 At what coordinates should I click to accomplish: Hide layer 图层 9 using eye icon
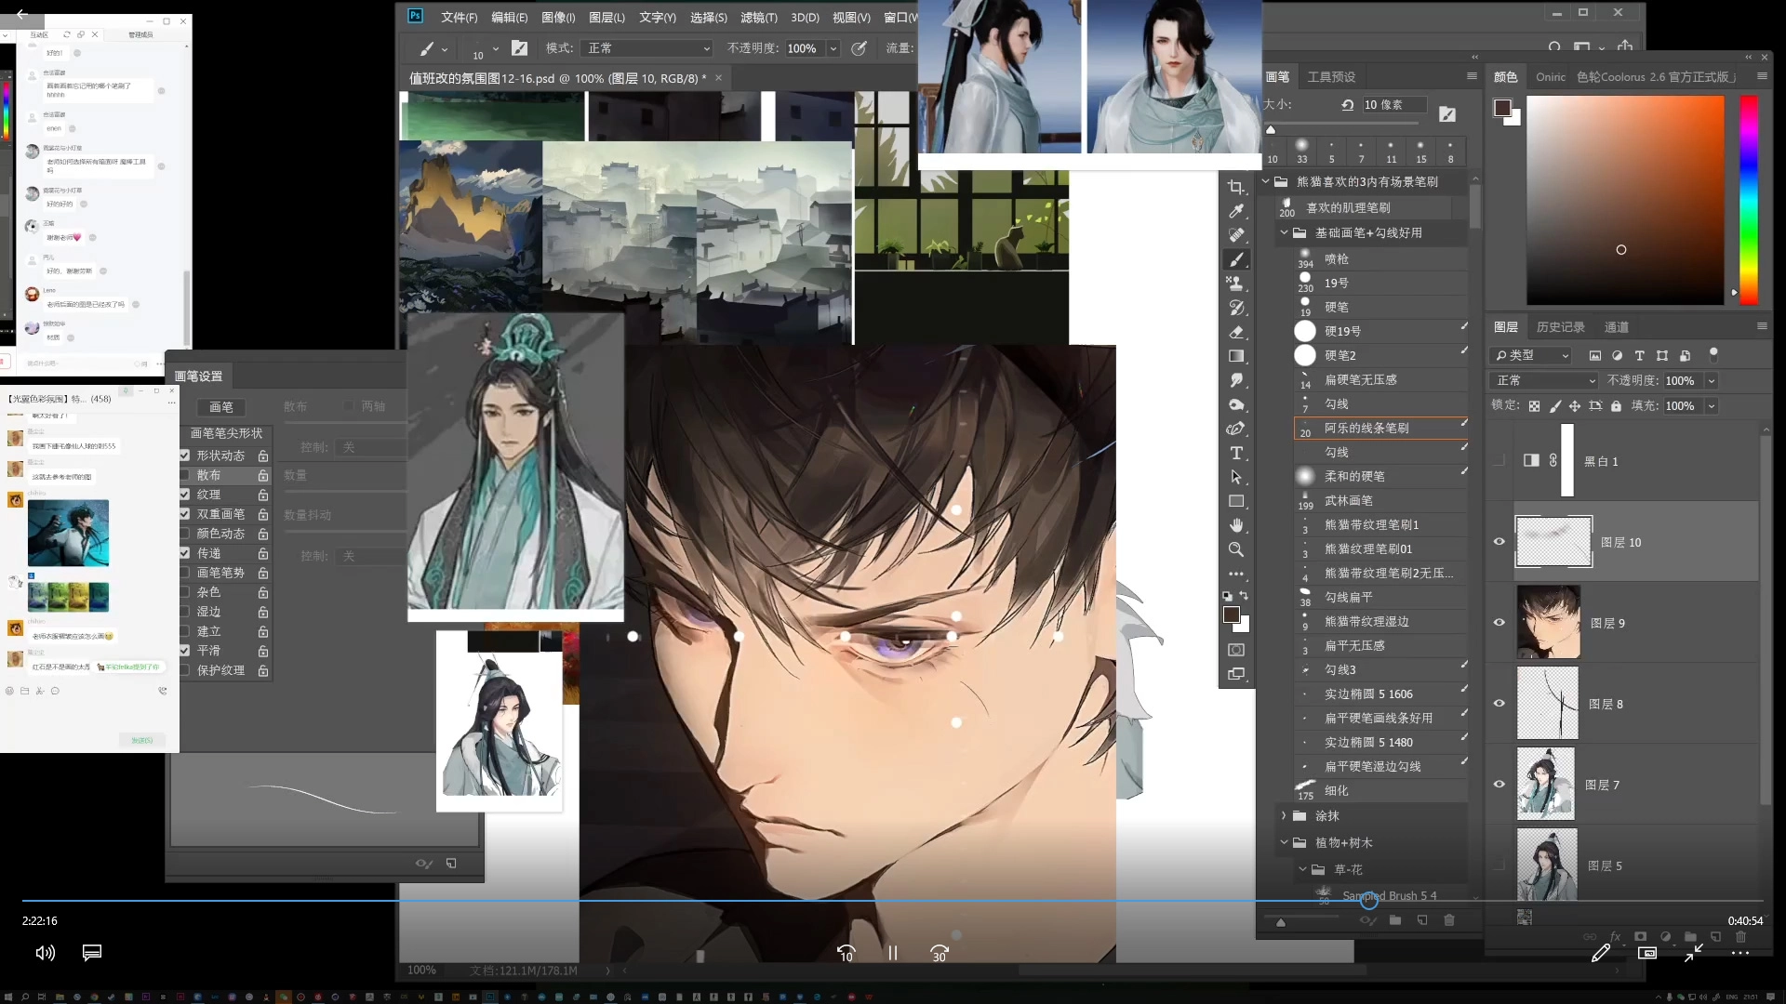tap(1499, 622)
